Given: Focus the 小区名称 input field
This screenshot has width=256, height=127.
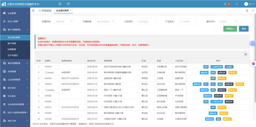Looking at the screenshot, I should [x=146, y=22].
